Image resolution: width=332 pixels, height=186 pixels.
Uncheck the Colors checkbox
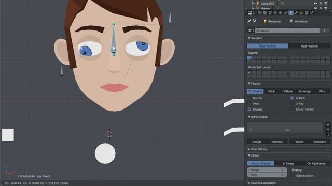pyautogui.click(x=293, y=98)
